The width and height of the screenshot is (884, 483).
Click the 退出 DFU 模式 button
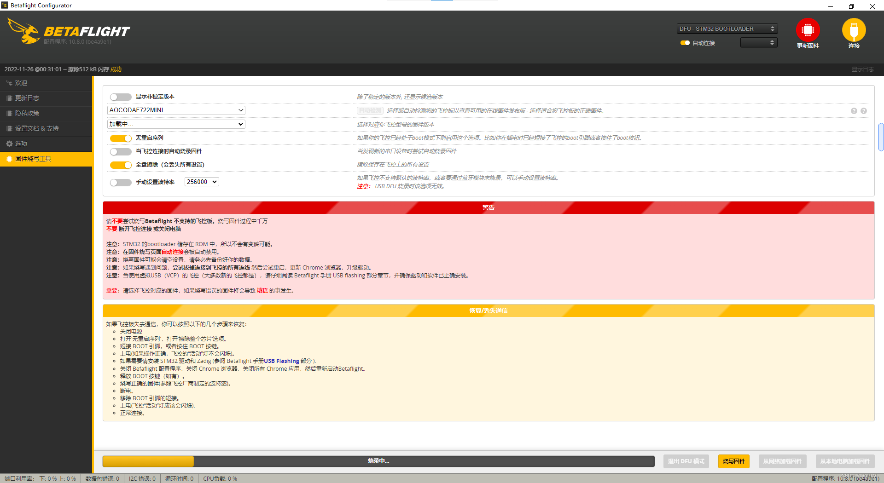(x=686, y=461)
